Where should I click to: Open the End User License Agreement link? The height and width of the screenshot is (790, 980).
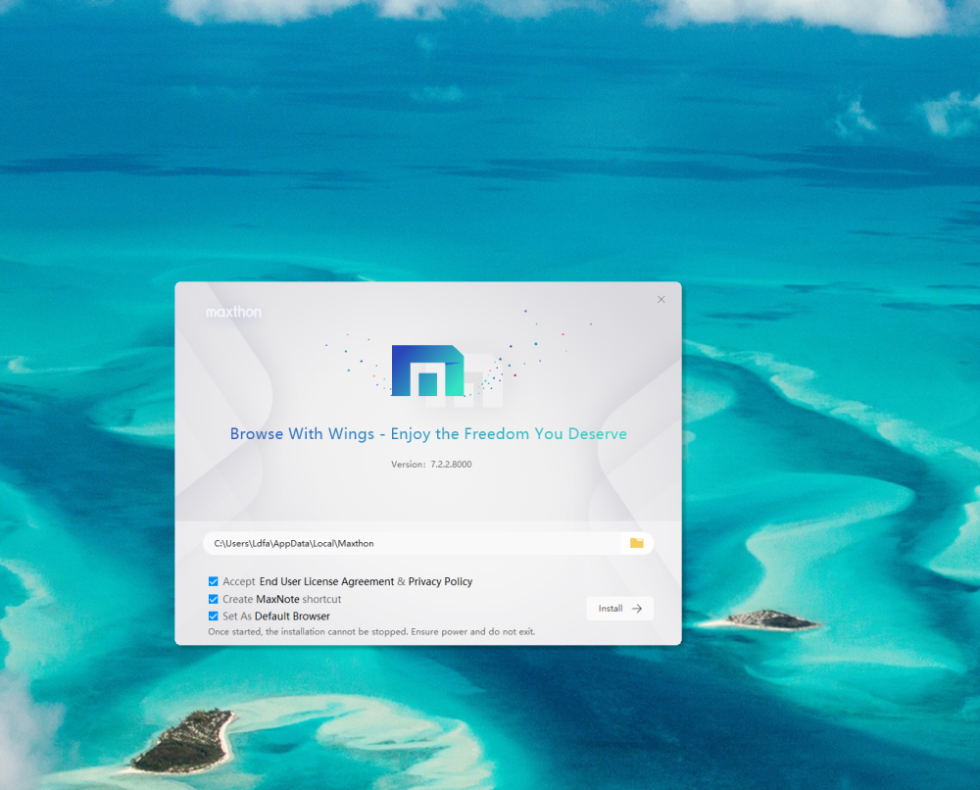tap(326, 581)
